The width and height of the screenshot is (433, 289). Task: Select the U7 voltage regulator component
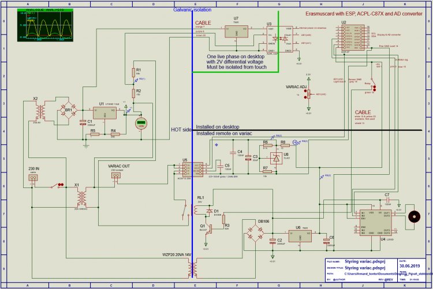(236, 32)
